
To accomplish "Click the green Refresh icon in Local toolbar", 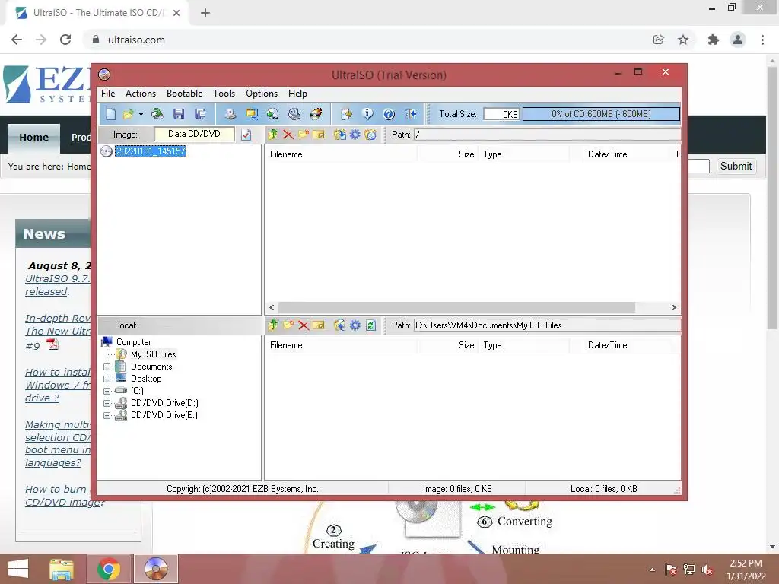I will click(x=370, y=325).
